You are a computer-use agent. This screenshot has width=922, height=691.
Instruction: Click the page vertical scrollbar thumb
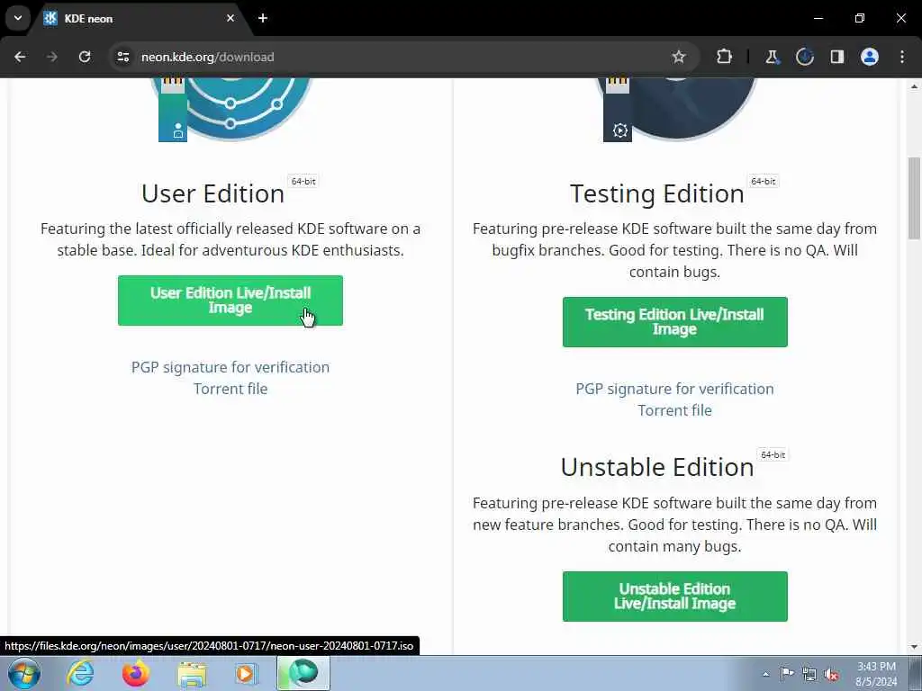coord(914,198)
